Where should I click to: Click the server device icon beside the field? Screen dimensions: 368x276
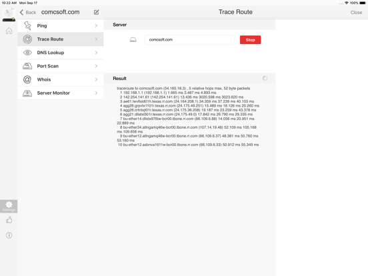[x=133, y=39]
